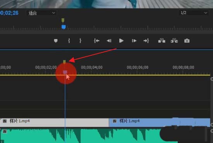Open the 适合 zoom level dropdown
Viewport: 213px width, 143px height.
pos(41,13)
